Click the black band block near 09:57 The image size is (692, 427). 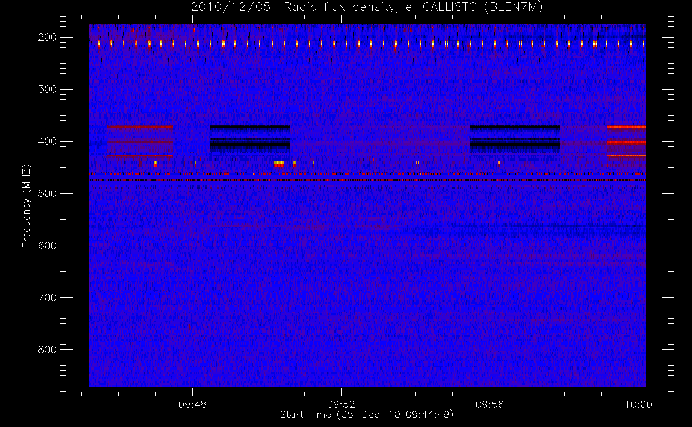point(515,139)
